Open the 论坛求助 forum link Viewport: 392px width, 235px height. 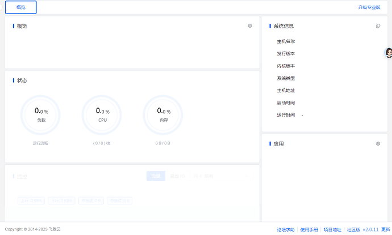(286, 229)
